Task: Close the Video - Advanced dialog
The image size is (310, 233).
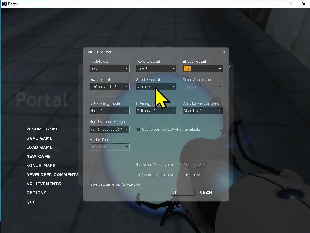Action: tap(224, 52)
